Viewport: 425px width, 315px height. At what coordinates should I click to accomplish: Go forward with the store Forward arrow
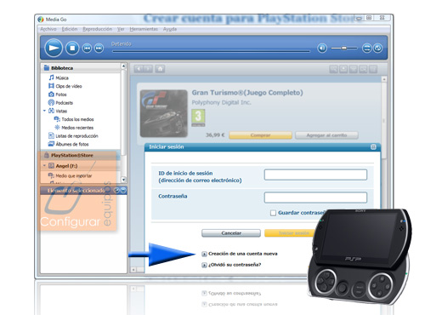(148, 69)
